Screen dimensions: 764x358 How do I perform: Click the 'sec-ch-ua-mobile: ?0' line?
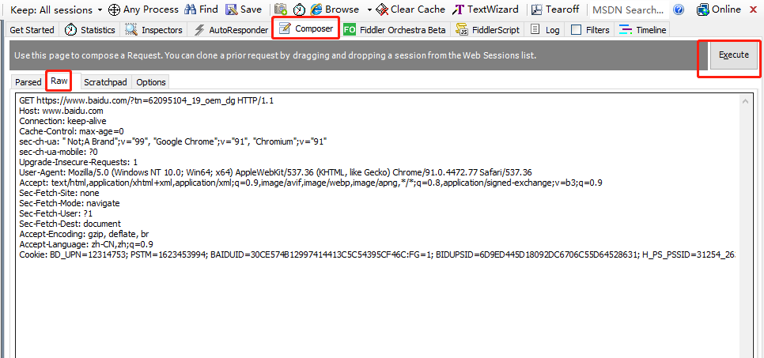[x=59, y=152]
